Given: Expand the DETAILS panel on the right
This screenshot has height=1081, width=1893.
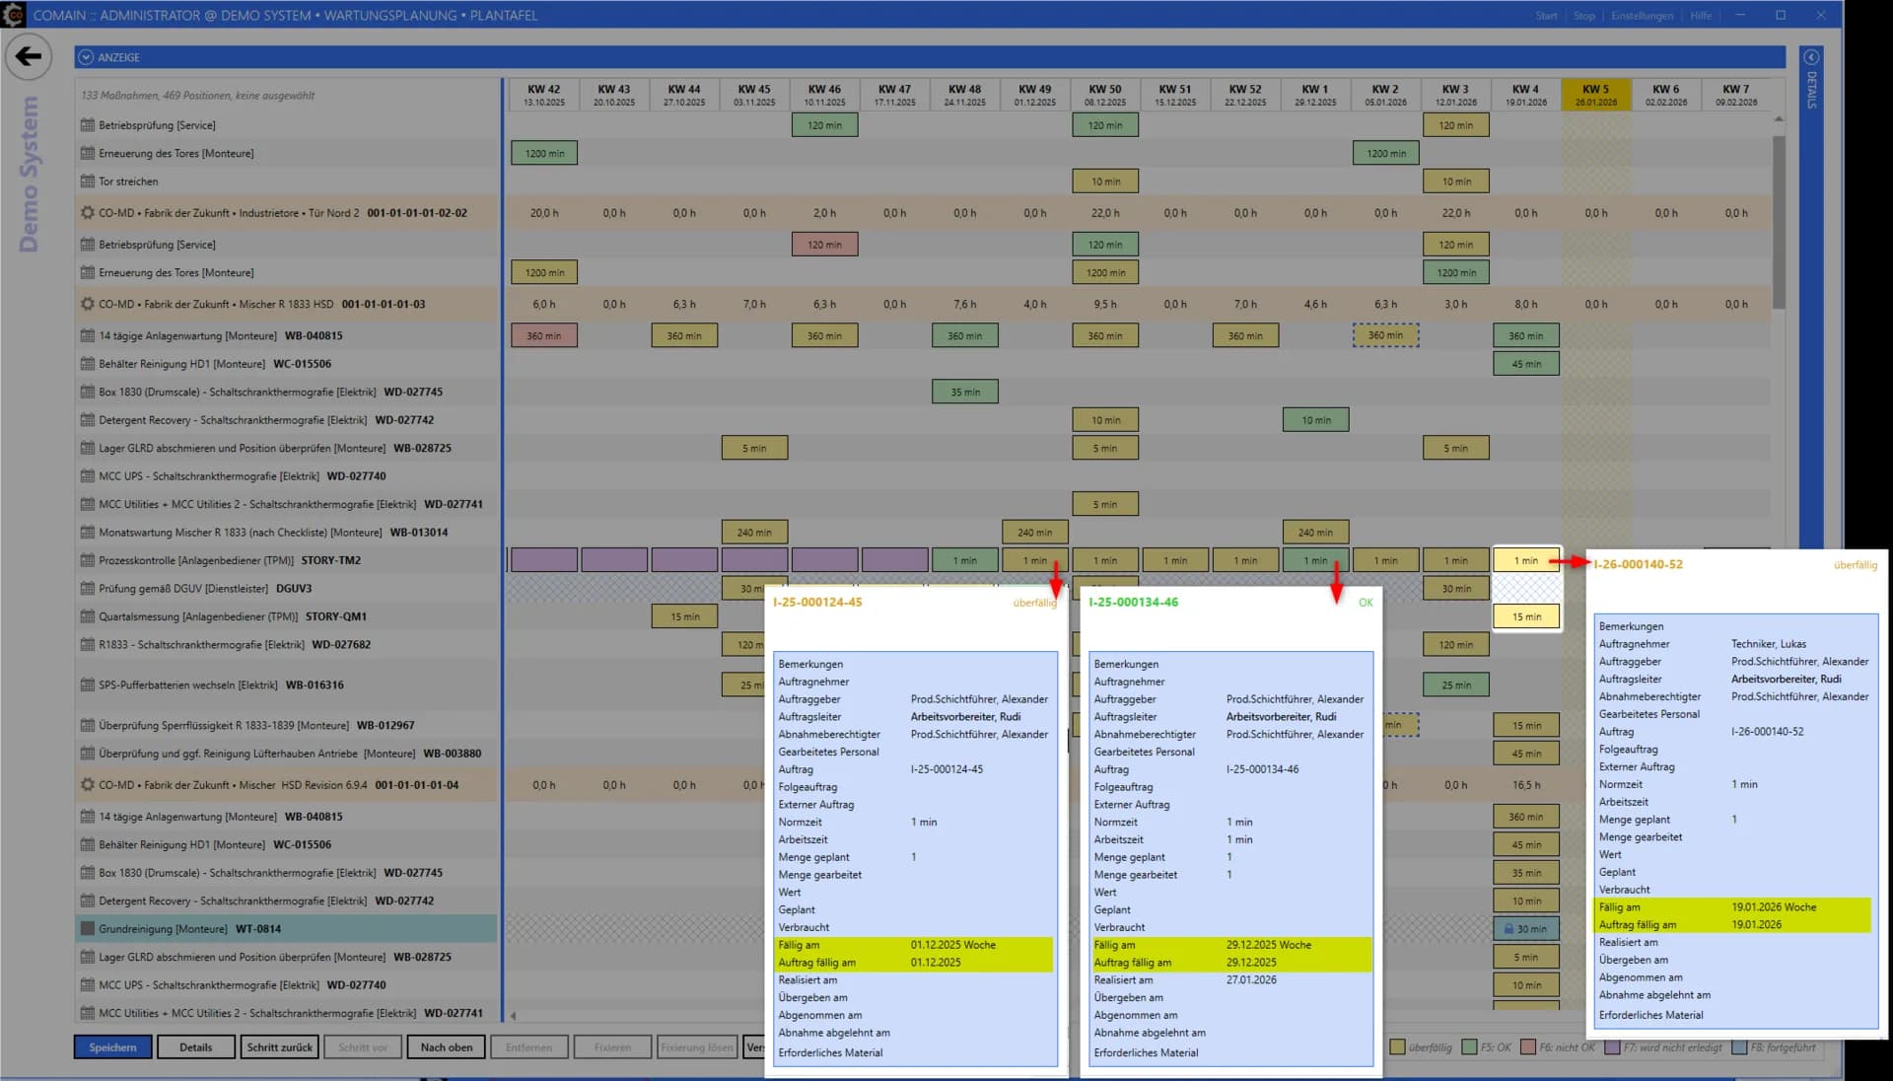Looking at the screenshot, I should point(1812,56).
